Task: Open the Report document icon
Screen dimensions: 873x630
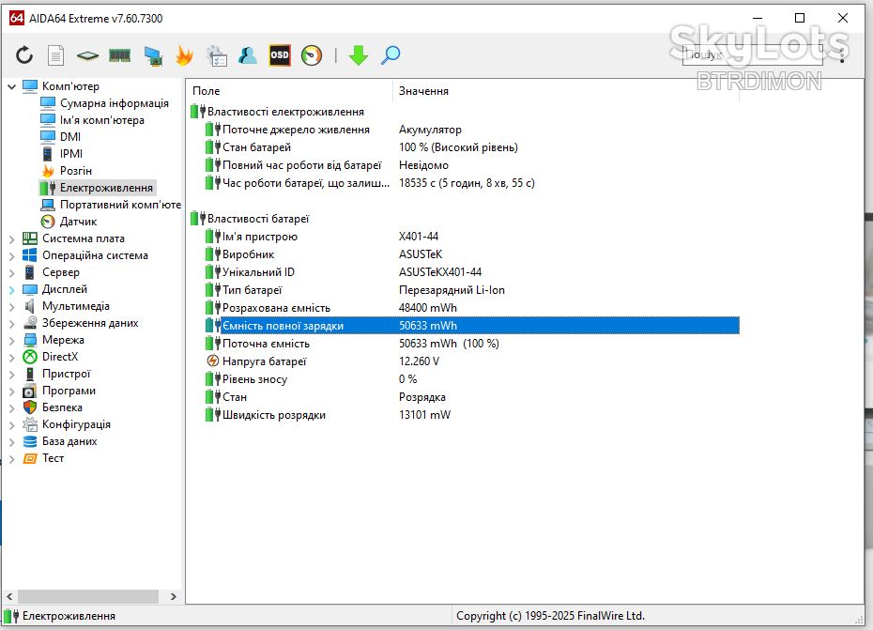Action: 55,55
